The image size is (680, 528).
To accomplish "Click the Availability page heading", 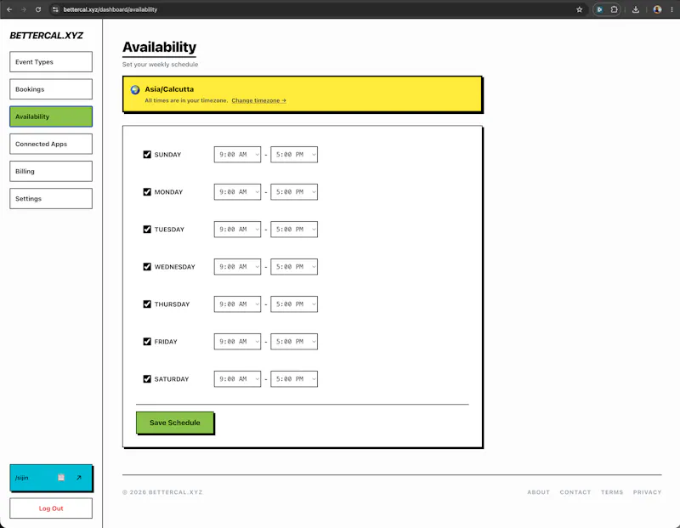I will [159, 47].
